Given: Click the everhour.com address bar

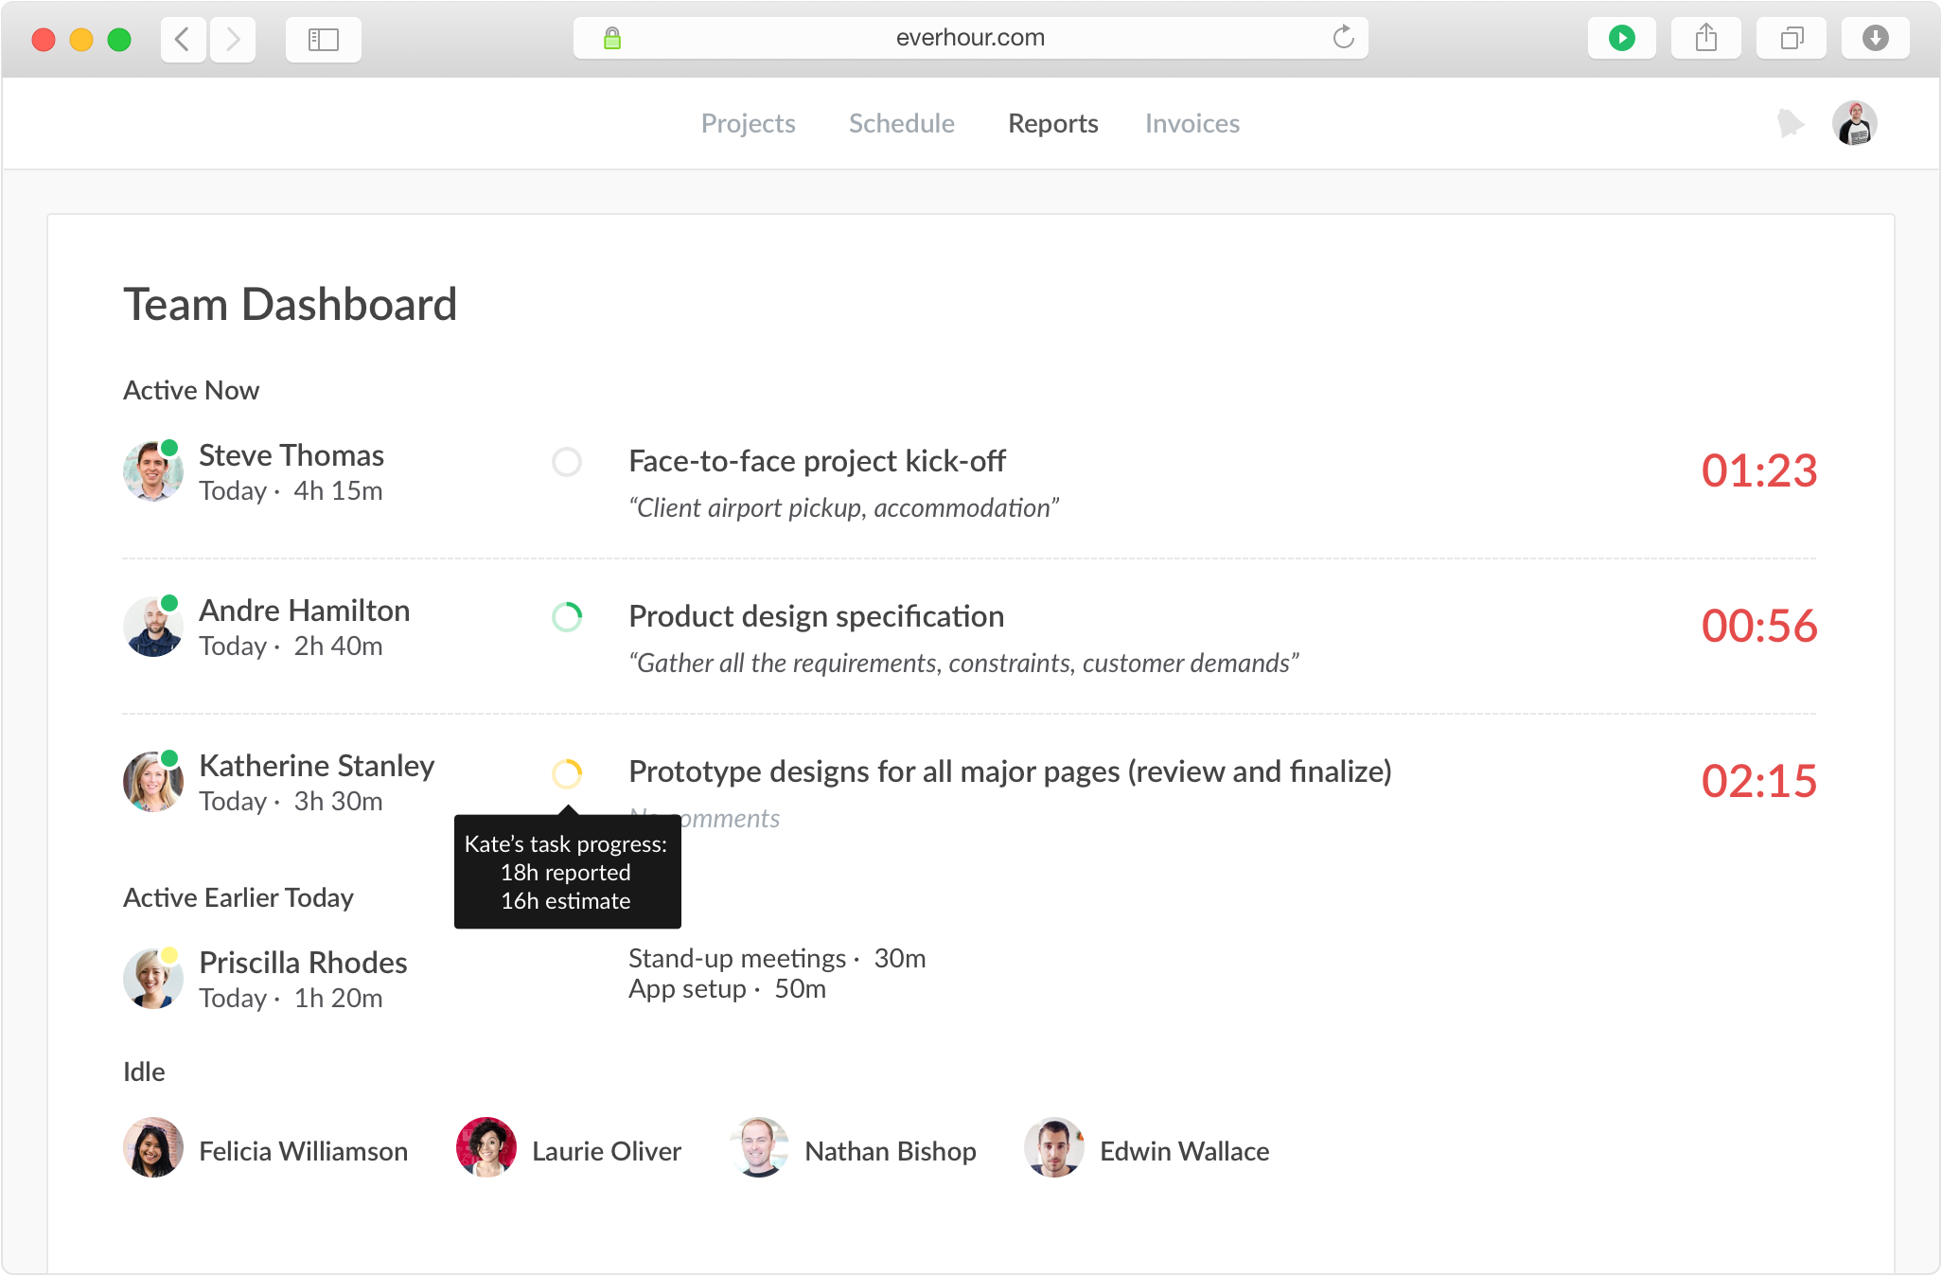Looking at the screenshot, I should [971, 38].
